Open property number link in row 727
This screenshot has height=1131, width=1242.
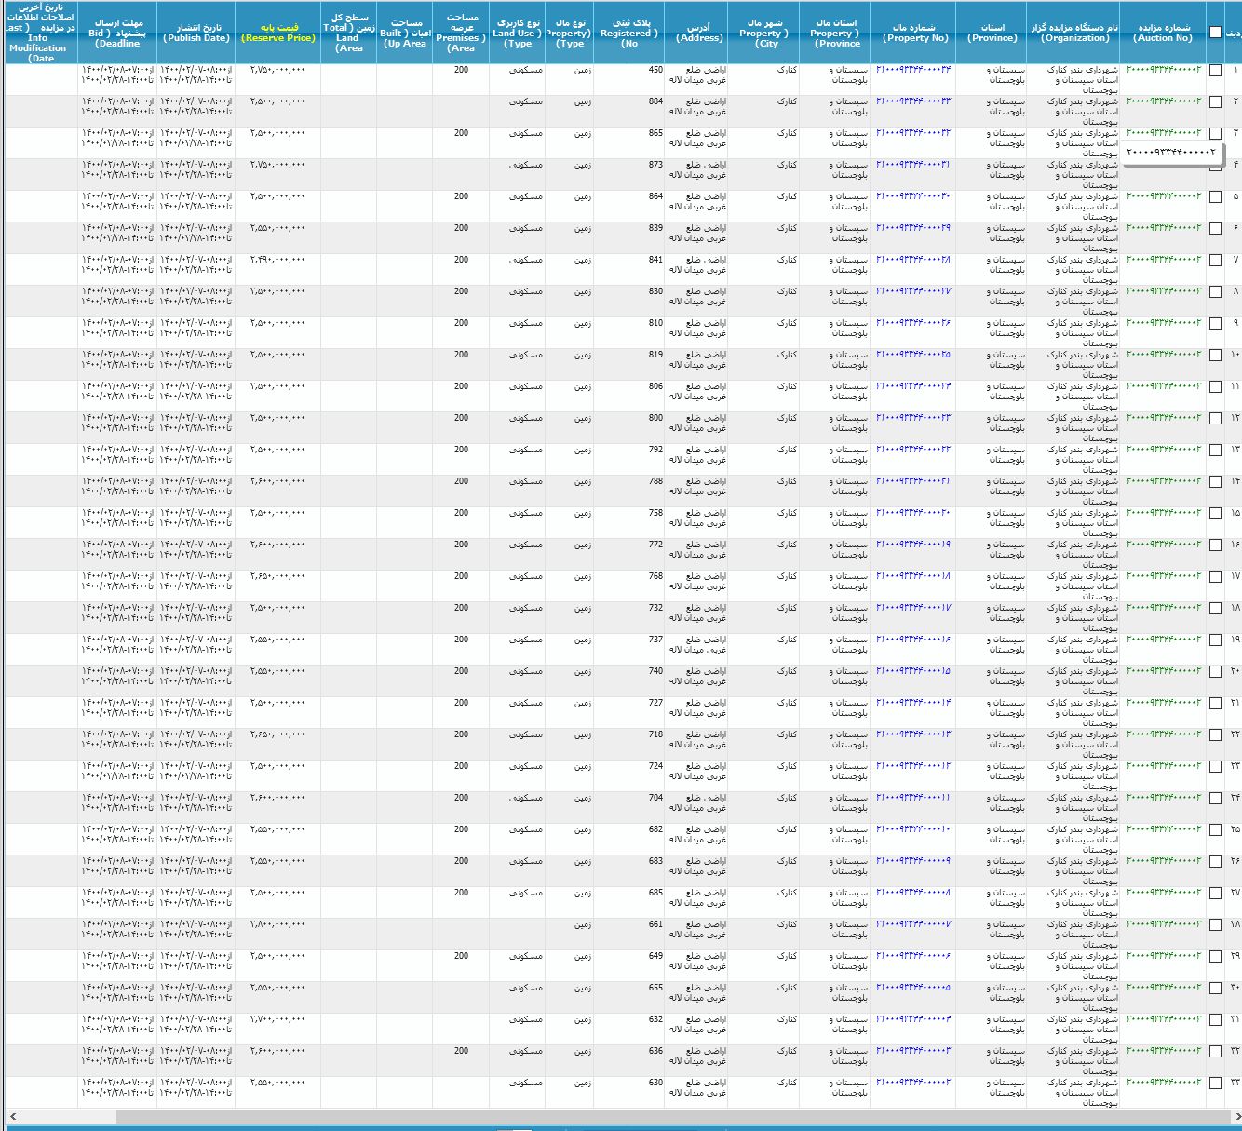pos(913,703)
